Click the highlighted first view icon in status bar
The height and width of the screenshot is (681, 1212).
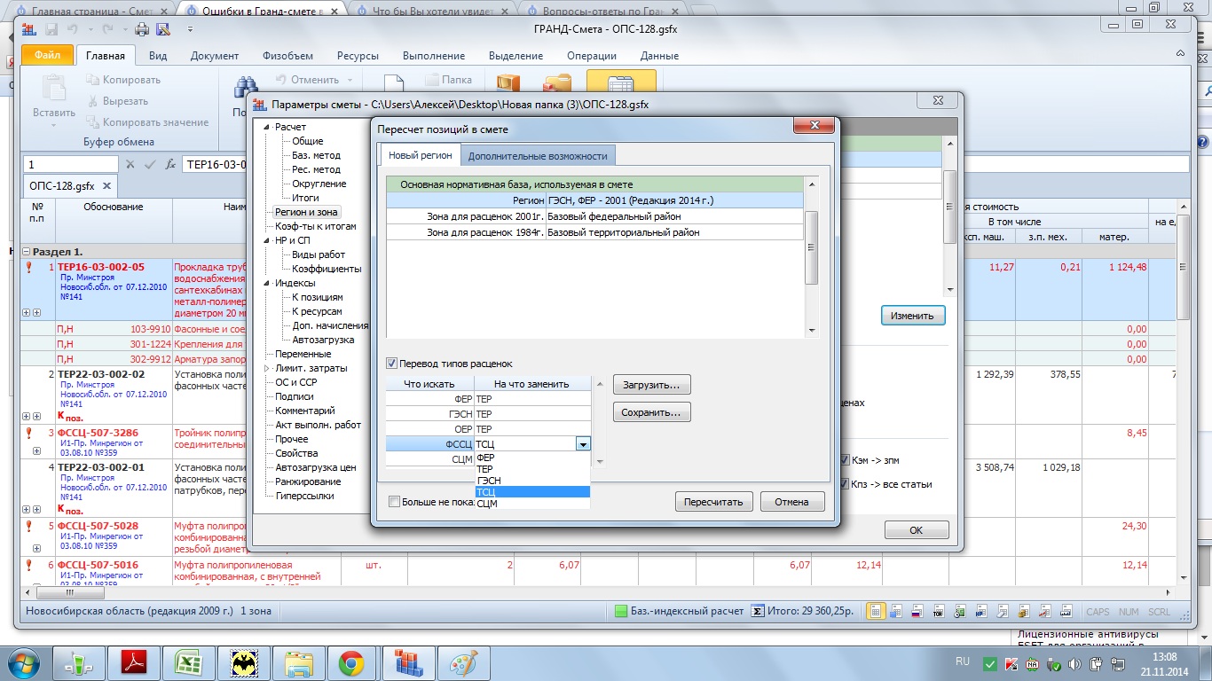coord(876,611)
